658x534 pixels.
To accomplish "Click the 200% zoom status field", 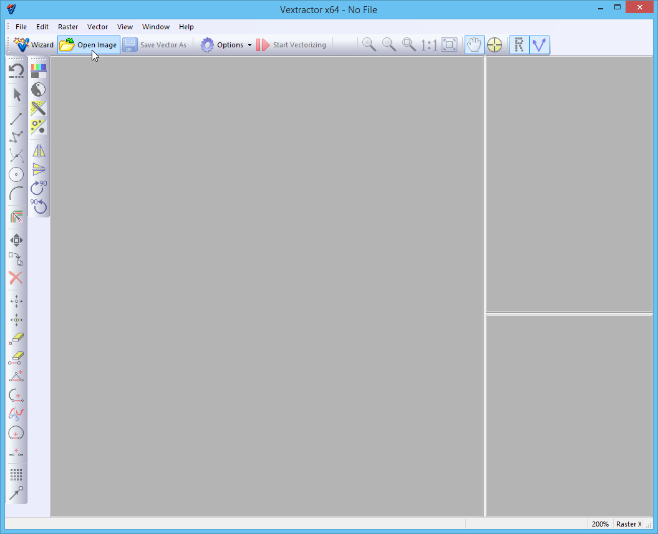I will point(600,524).
